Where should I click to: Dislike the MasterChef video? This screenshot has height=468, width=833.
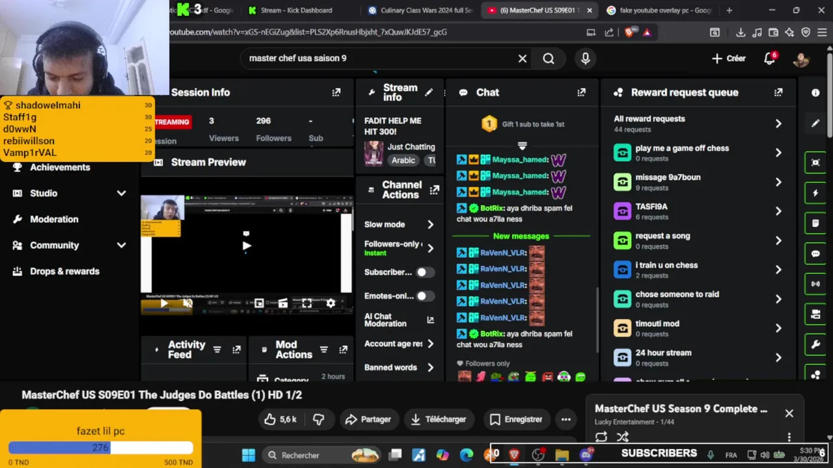pos(319,419)
